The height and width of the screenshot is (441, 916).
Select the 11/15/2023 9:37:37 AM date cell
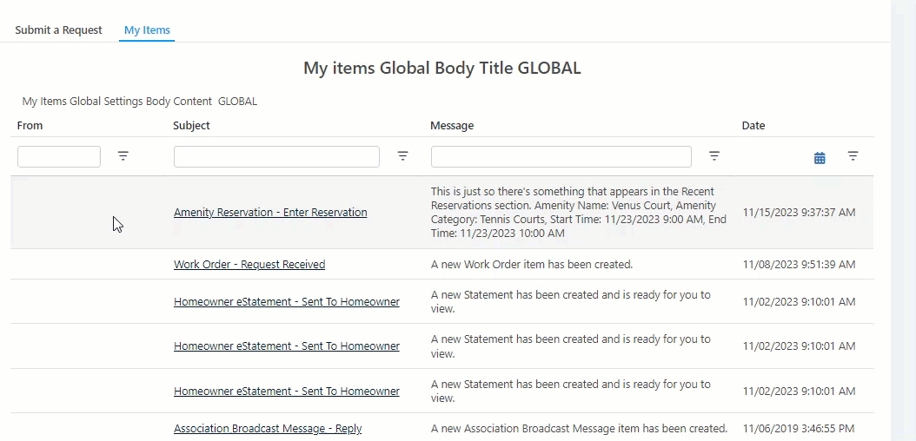[x=800, y=213]
